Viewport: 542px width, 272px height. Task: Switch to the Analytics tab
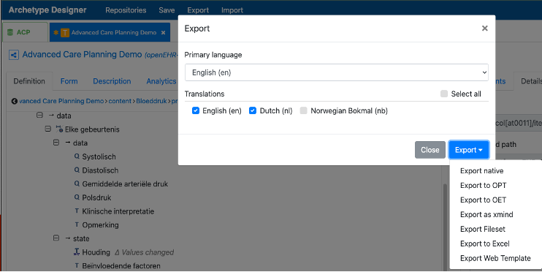pyautogui.click(x=161, y=81)
